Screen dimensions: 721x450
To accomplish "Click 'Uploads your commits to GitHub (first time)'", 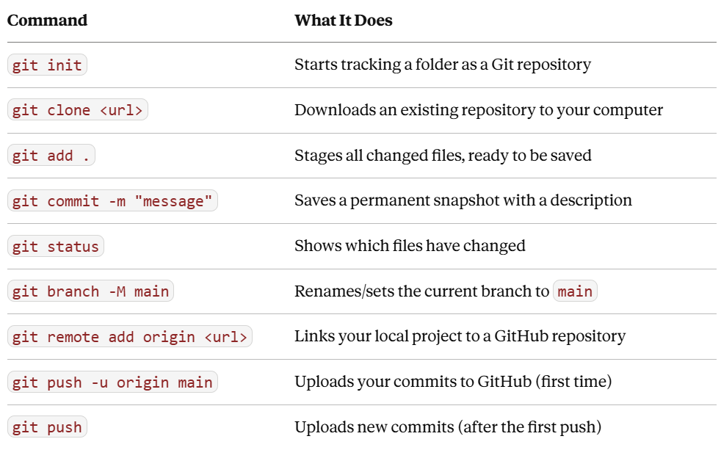I will click(x=453, y=382).
